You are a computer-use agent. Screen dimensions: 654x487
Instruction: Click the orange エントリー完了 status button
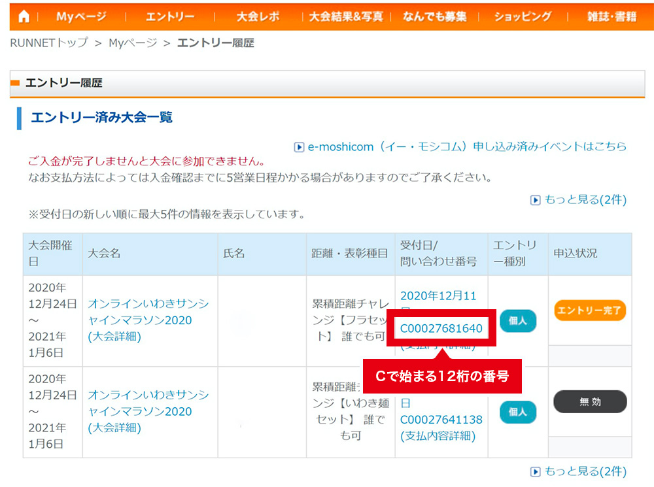[x=590, y=311]
